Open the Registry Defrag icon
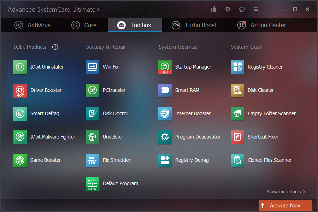The image size is (318, 212). coord(165,160)
